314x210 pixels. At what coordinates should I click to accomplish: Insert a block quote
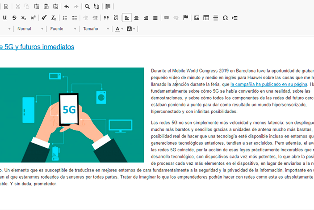tap(106, 18)
